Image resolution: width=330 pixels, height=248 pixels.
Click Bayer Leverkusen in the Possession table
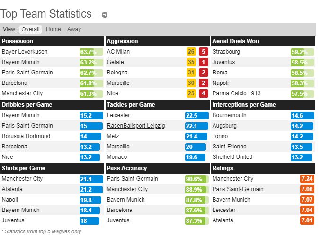(25, 52)
